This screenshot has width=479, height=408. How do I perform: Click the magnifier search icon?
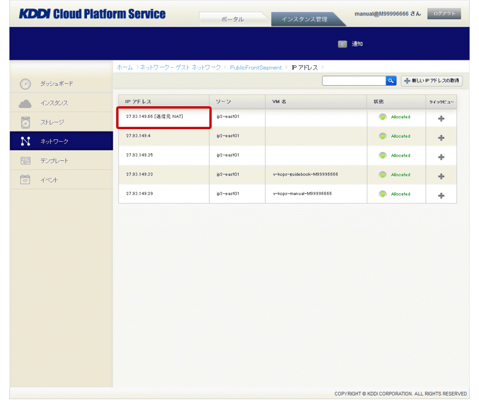click(391, 80)
